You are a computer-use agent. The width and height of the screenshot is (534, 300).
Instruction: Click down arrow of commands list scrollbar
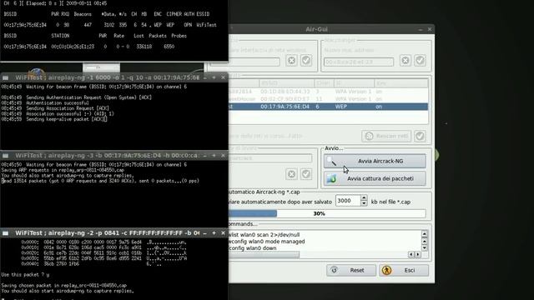[x=425, y=248]
